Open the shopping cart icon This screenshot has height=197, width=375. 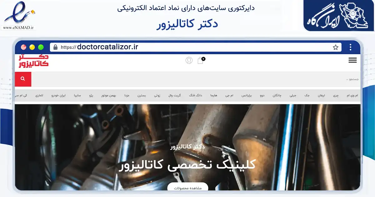[201, 60]
